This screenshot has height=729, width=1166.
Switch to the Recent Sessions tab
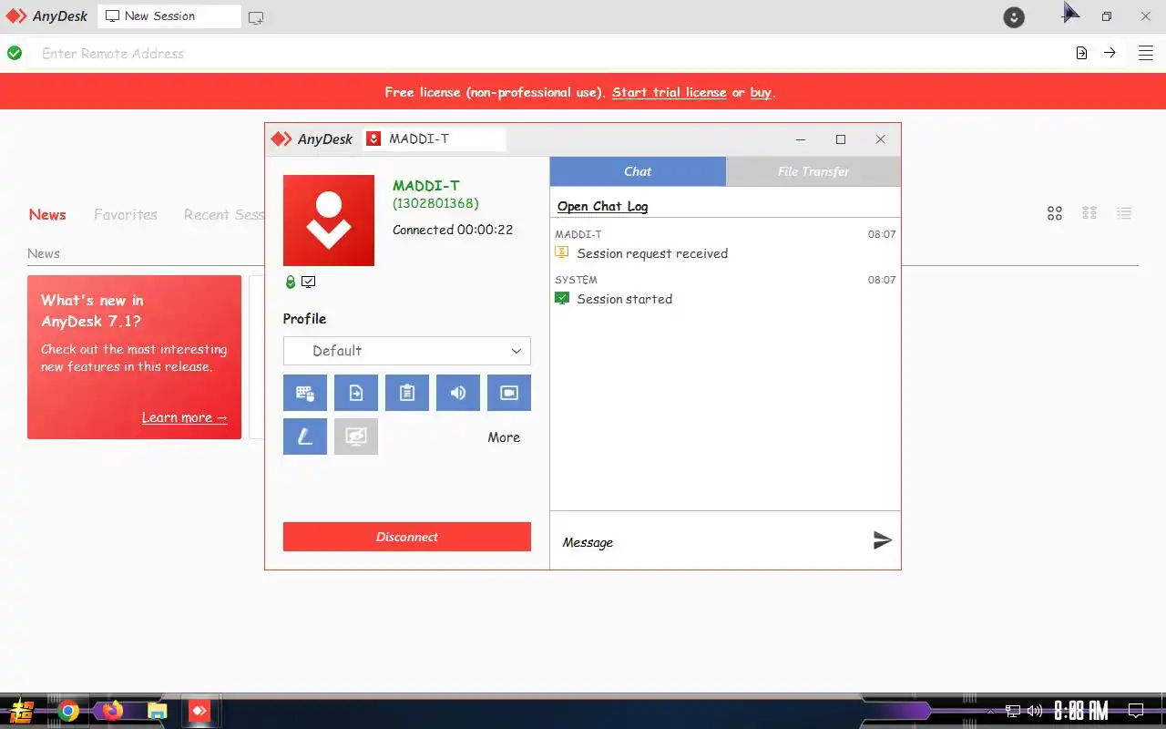pos(224,215)
